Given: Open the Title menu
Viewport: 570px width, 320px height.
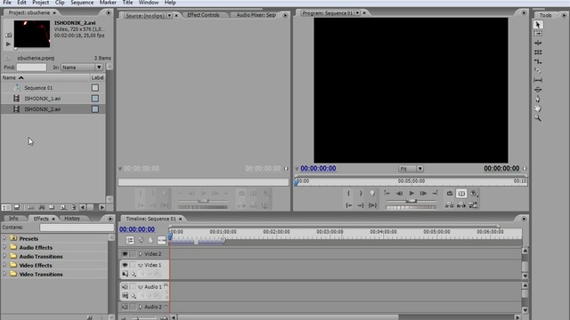Looking at the screenshot, I should tap(127, 3).
